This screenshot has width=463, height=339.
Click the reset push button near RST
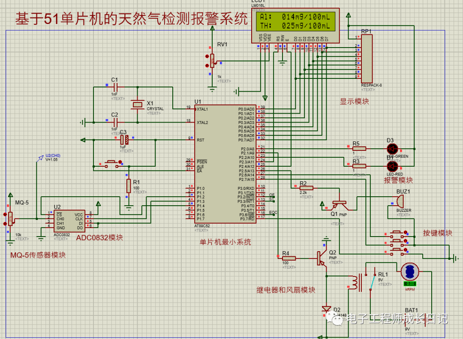coord(111,164)
